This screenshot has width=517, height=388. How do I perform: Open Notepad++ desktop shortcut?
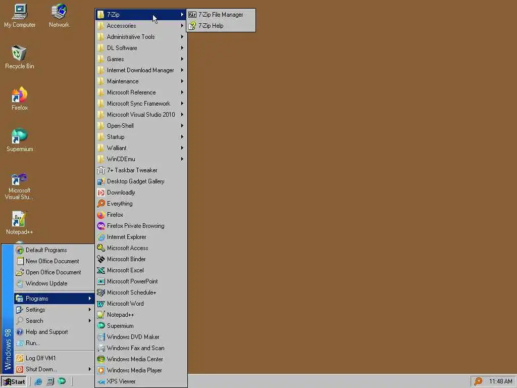point(20,223)
